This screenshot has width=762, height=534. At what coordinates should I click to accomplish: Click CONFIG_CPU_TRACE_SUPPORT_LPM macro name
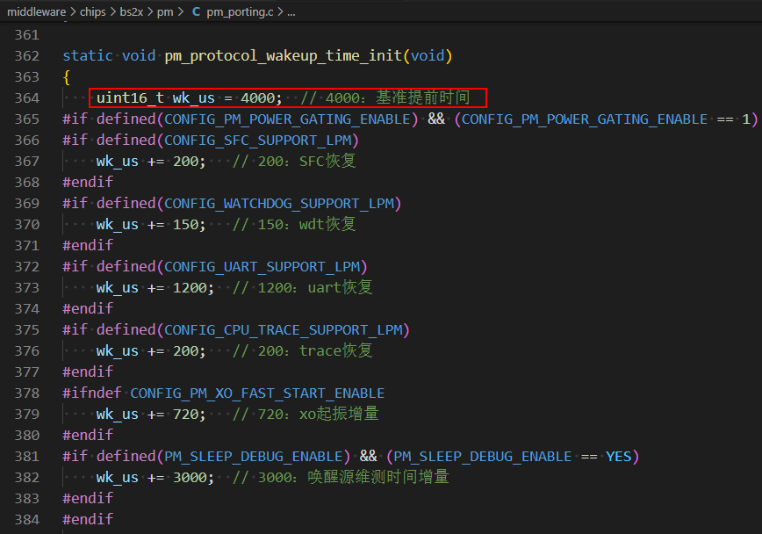coord(284,329)
